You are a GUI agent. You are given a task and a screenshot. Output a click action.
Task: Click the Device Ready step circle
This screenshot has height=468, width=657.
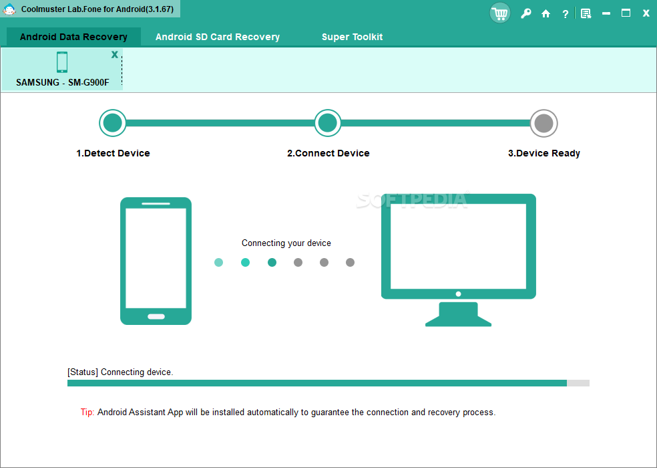[x=544, y=124]
